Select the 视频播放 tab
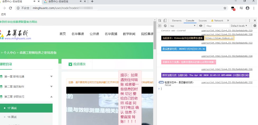Image resolution: width=258 pixels, height=125 pixels. point(77,64)
